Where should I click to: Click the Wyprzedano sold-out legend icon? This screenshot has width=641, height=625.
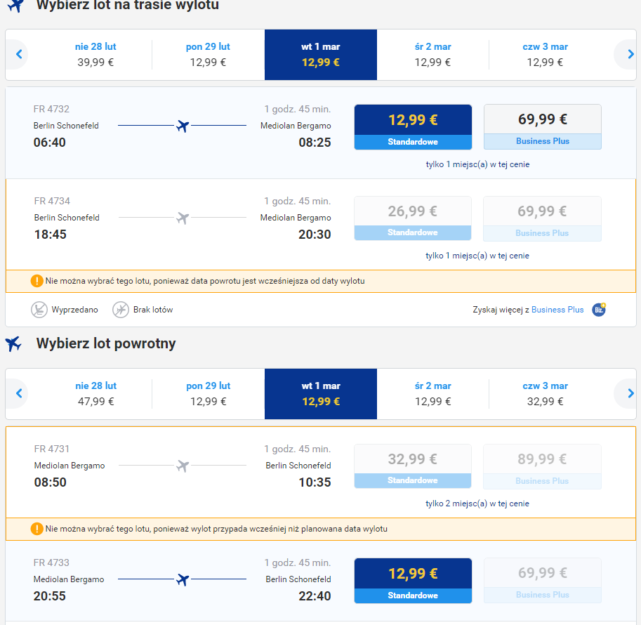39,310
